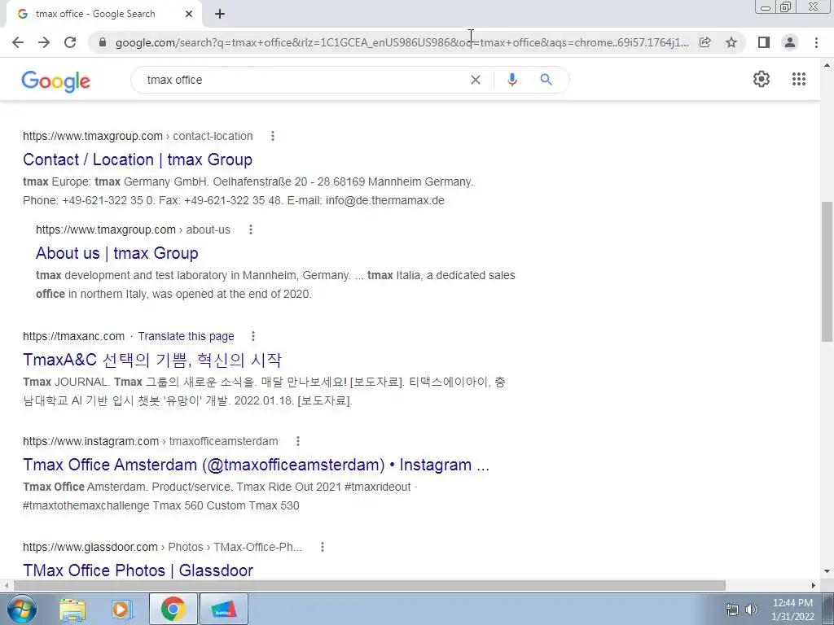This screenshot has height=625, width=834.
Task: Click the tmaxgroup.com contact-location URL
Action: (x=138, y=136)
